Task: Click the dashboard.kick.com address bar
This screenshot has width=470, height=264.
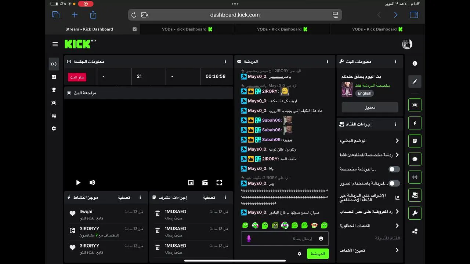Action: (235, 15)
